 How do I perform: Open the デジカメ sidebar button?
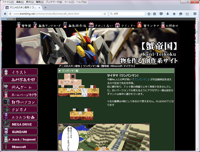pos(20,109)
